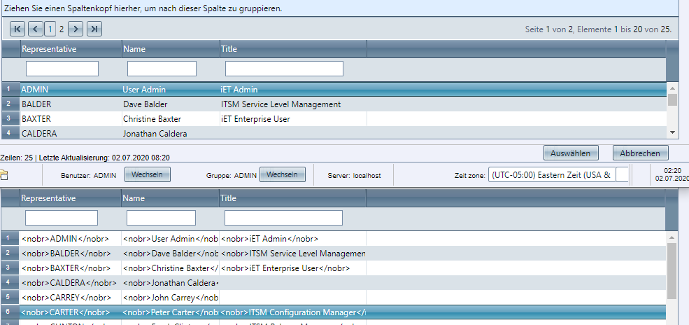The height and width of the screenshot is (325, 689).
Task: Select ADMIN row in upper grid
Action: [x=334, y=89]
